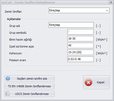The width and height of the screenshot is (114, 101).
Task: Open TS EN 14688 Zemin Sınıflandırması
Action: click(x=29, y=86)
